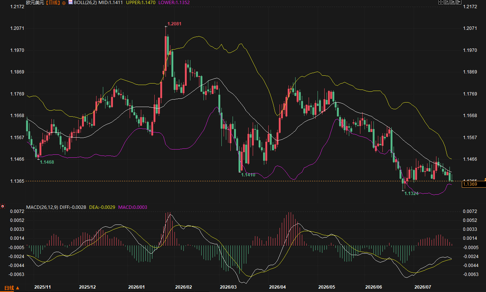The height and width of the screenshot is (292, 486).
Task: Click the 2026/06 date label on time axis
Action: tap(374, 287)
